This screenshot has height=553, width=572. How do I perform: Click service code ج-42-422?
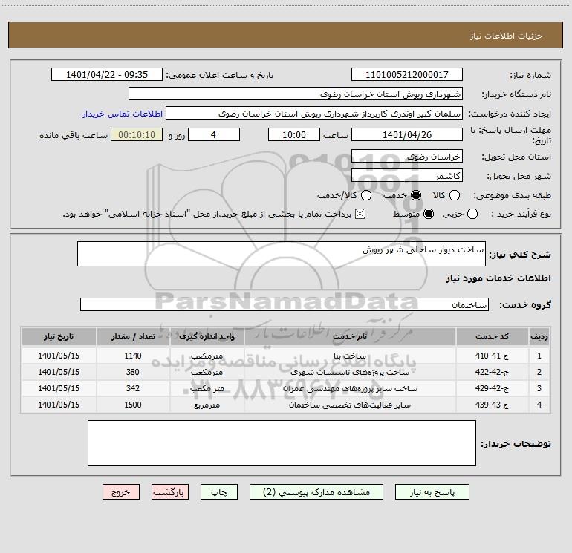(x=492, y=372)
